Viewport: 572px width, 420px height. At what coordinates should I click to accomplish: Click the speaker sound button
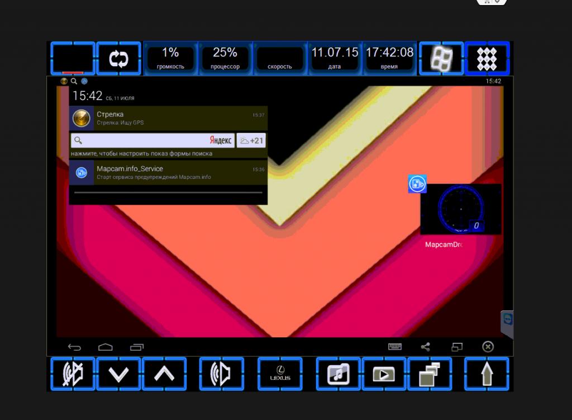[x=222, y=374]
